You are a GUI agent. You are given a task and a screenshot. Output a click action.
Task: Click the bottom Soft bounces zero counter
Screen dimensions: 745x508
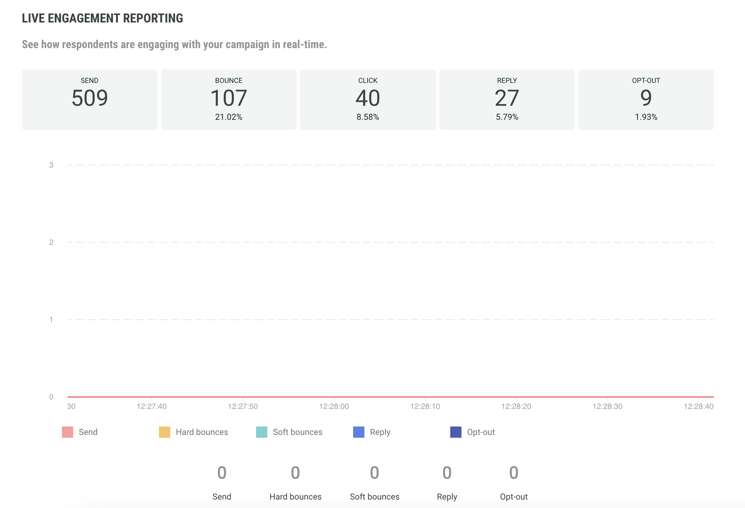374,473
